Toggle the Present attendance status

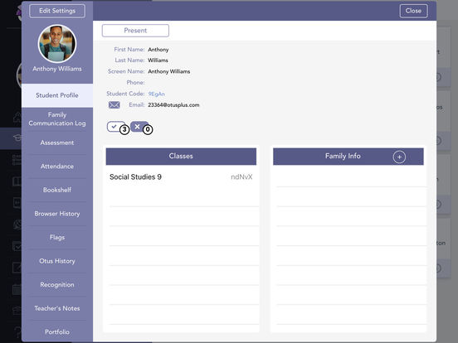point(135,31)
